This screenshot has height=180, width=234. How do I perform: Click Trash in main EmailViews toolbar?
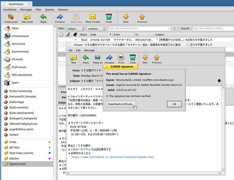[109, 18]
